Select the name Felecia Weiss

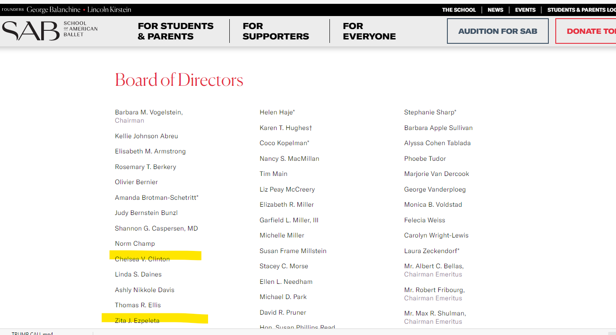[424, 220]
